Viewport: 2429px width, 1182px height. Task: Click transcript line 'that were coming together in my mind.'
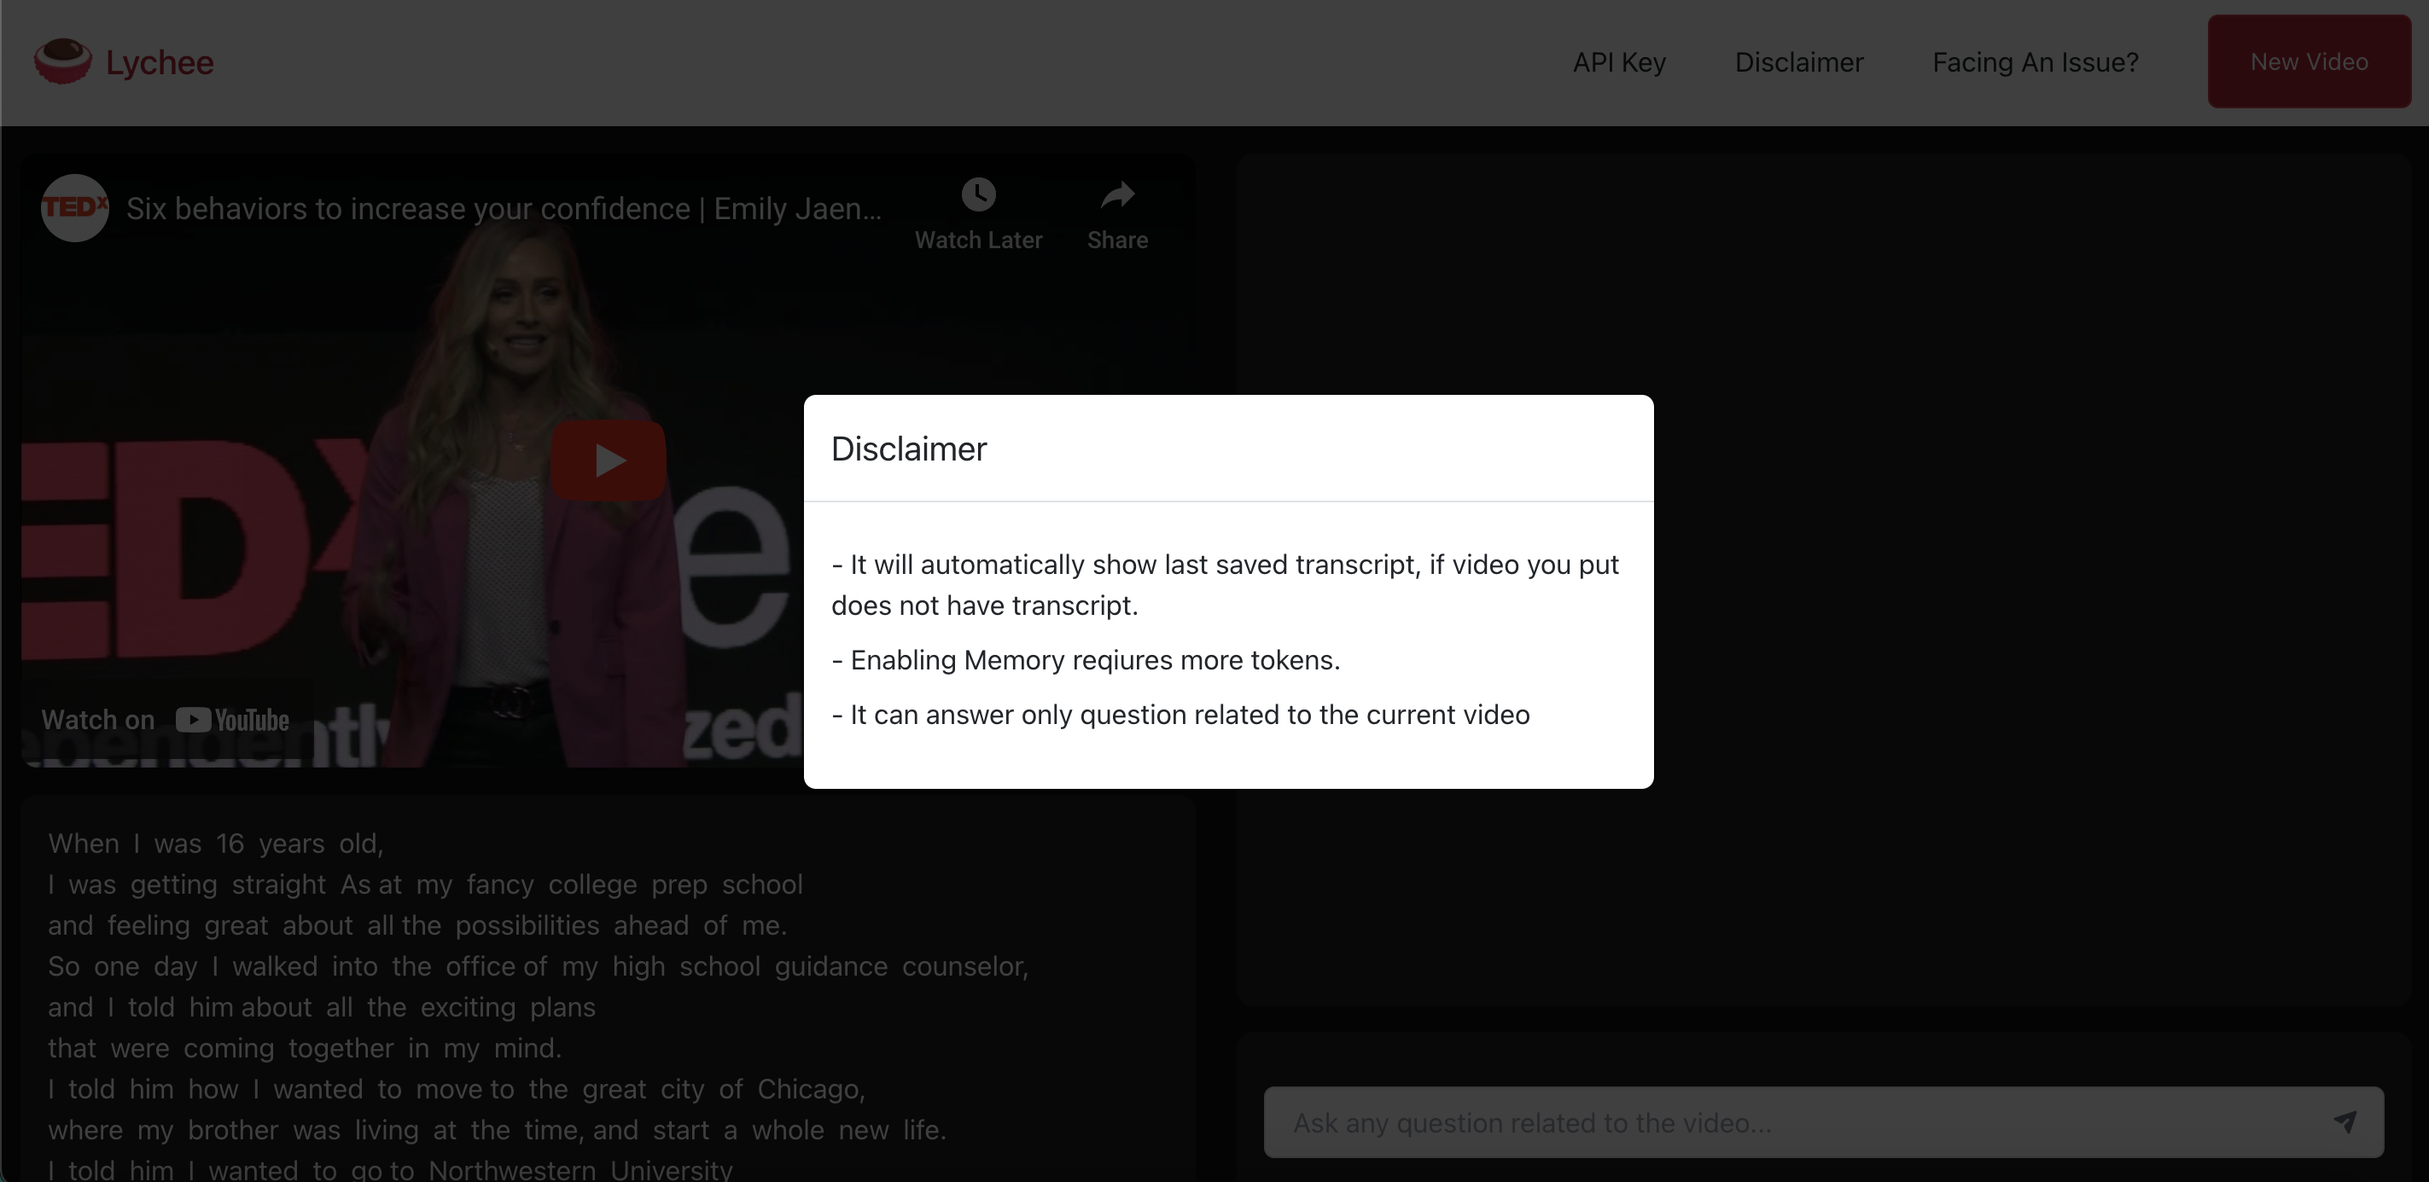305,1048
